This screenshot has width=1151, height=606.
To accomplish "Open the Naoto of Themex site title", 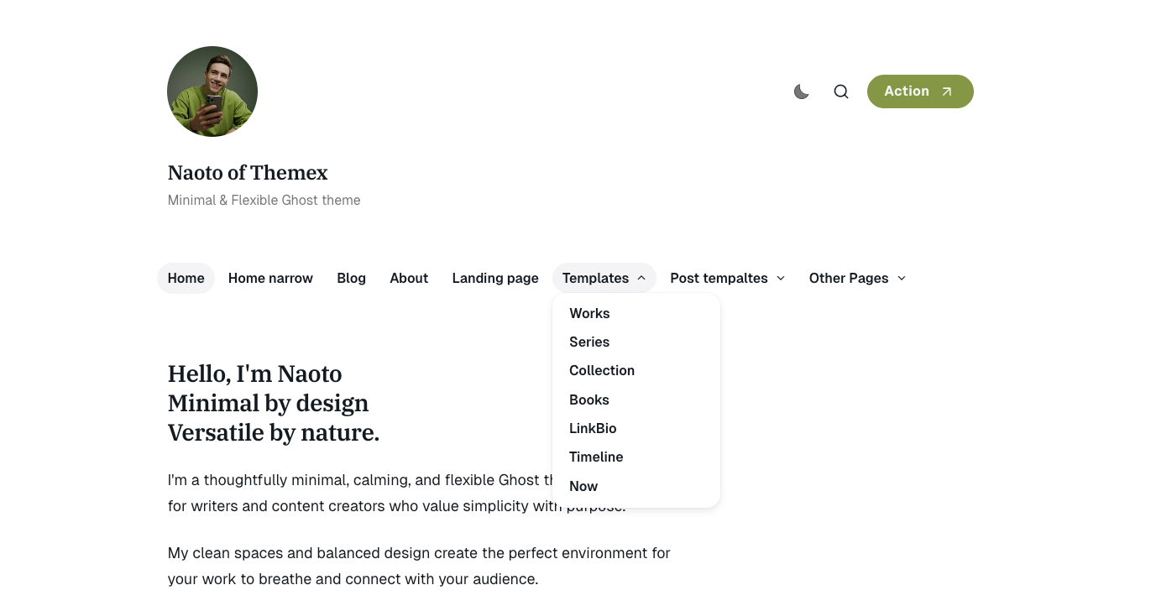I will click(x=248, y=173).
